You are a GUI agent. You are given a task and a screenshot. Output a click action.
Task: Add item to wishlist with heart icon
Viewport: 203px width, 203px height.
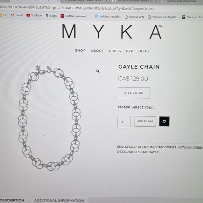pyautogui.click(x=164, y=121)
